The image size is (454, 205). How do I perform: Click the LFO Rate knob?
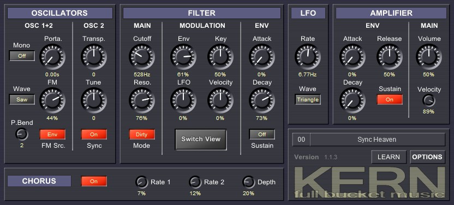[x=308, y=57]
